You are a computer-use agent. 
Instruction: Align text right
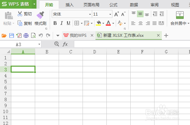click(x=148, y=23)
